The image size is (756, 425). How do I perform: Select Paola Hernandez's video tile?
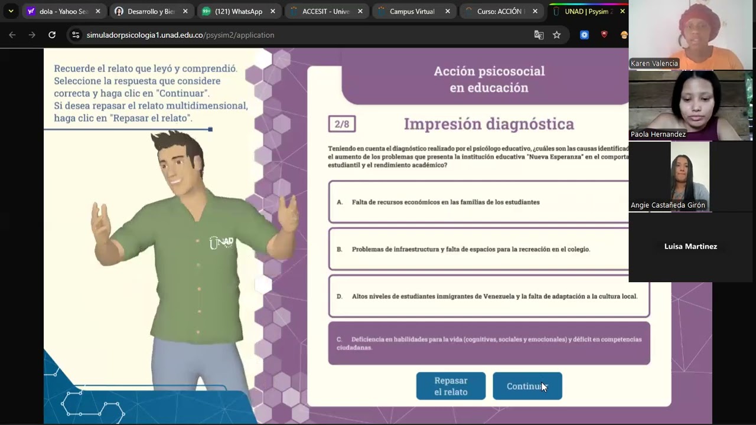tap(690, 106)
